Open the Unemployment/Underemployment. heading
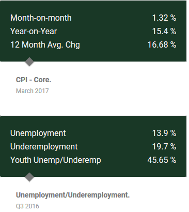Image resolution: width=189 pixels, height=212 pixels. click(73, 195)
